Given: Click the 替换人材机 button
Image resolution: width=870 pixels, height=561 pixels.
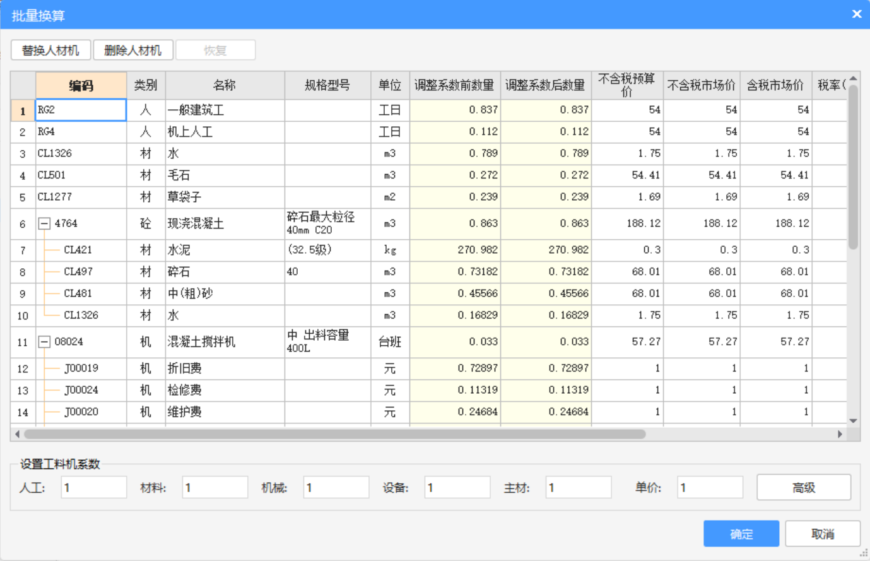Looking at the screenshot, I should (x=50, y=50).
